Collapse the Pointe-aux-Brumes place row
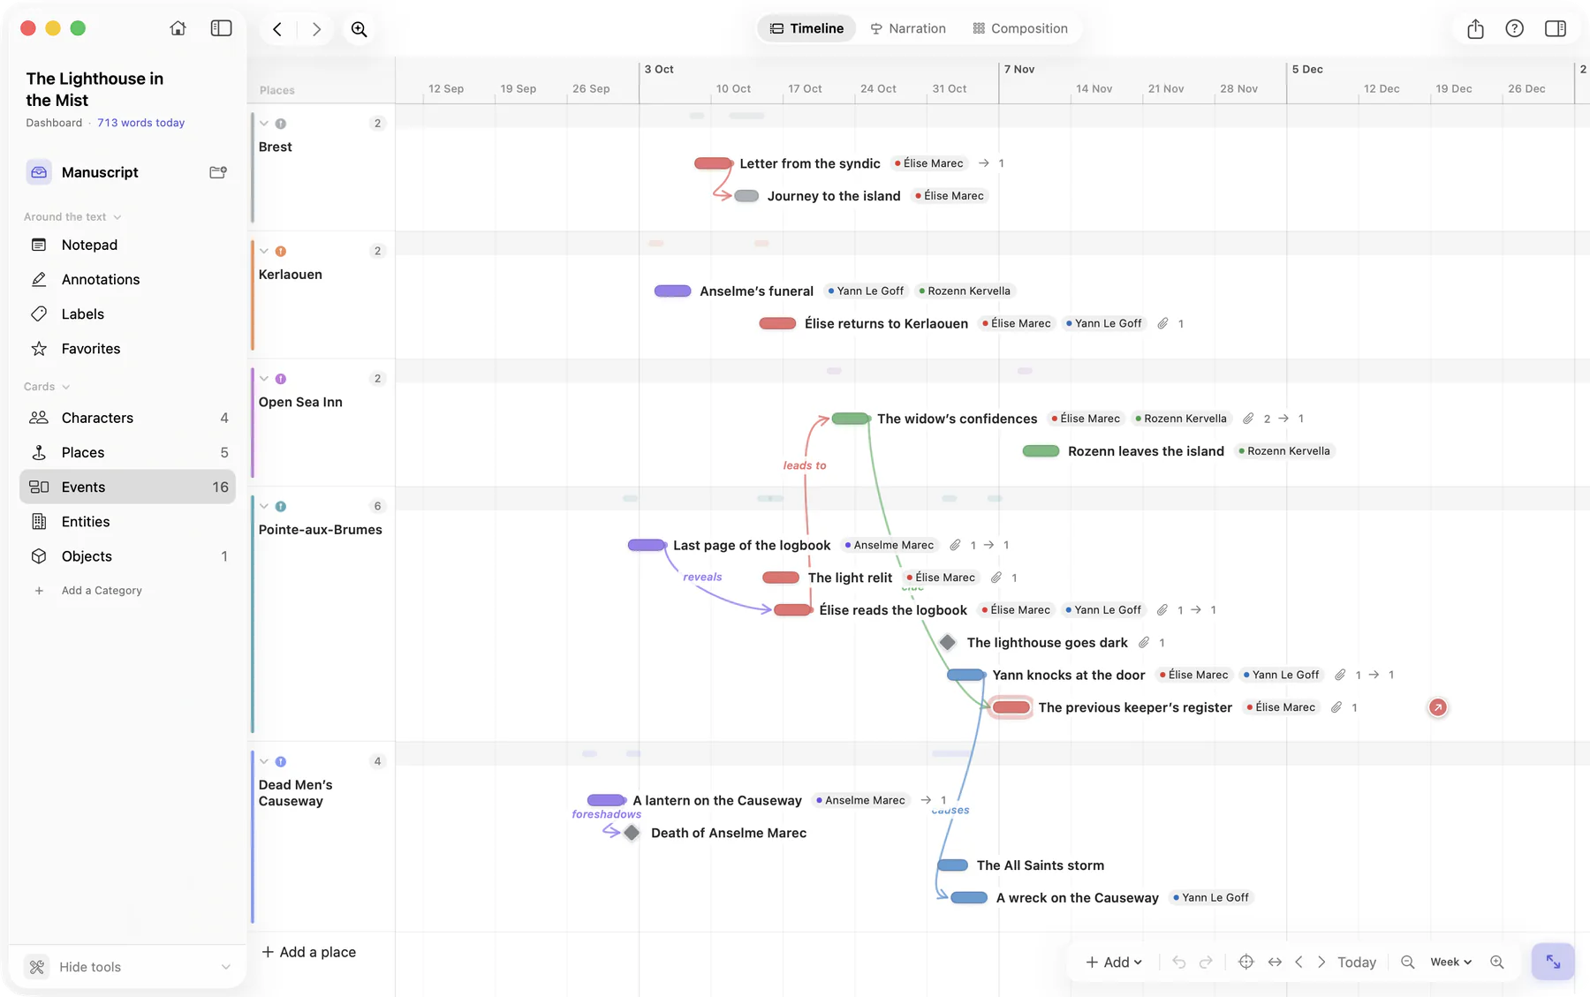This screenshot has width=1590, height=997. 264,506
